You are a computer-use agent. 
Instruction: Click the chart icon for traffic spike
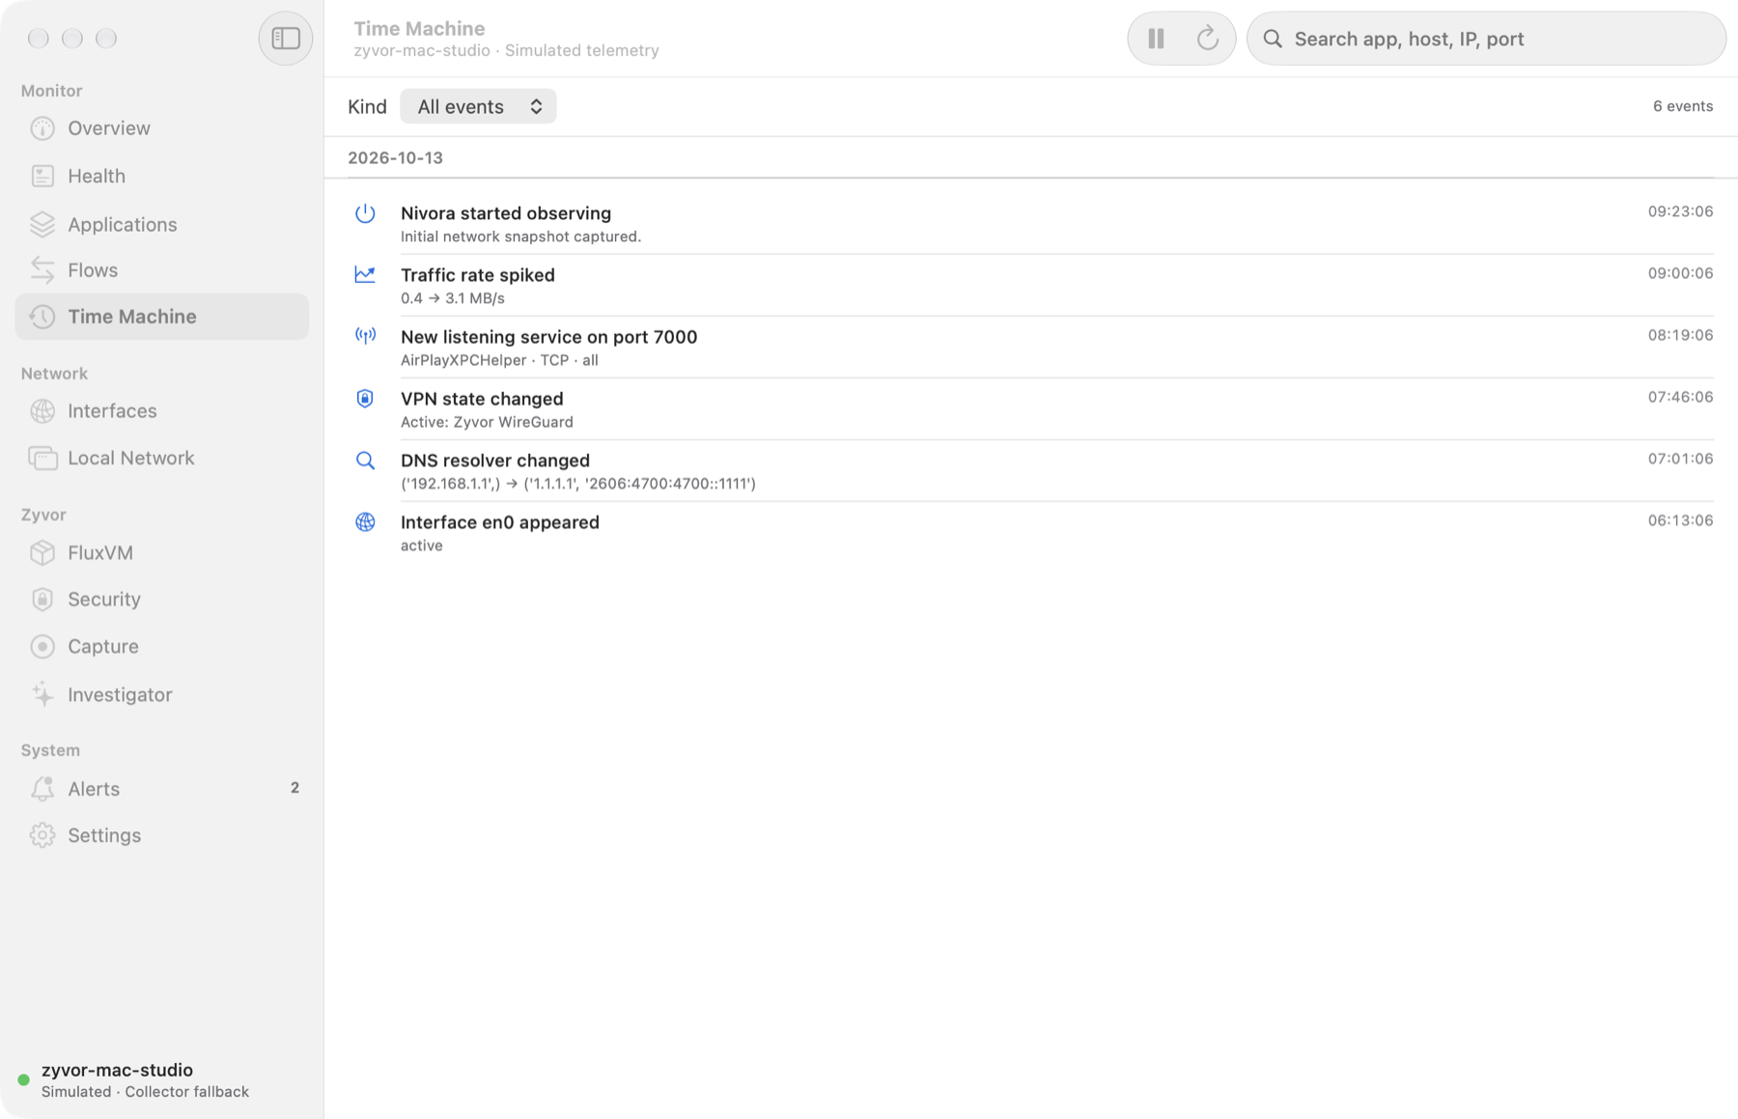click(365, 275)
